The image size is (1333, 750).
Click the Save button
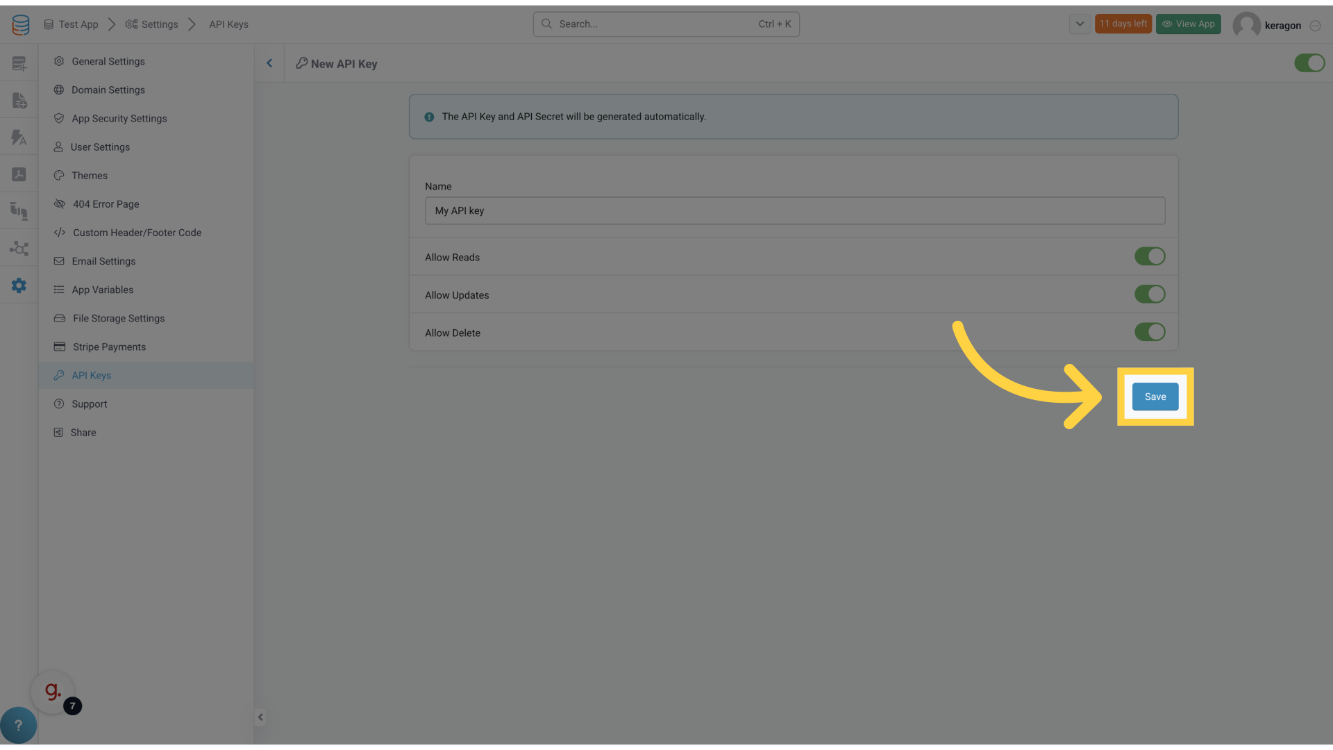pyautogui.click(x=1155, y=397)
